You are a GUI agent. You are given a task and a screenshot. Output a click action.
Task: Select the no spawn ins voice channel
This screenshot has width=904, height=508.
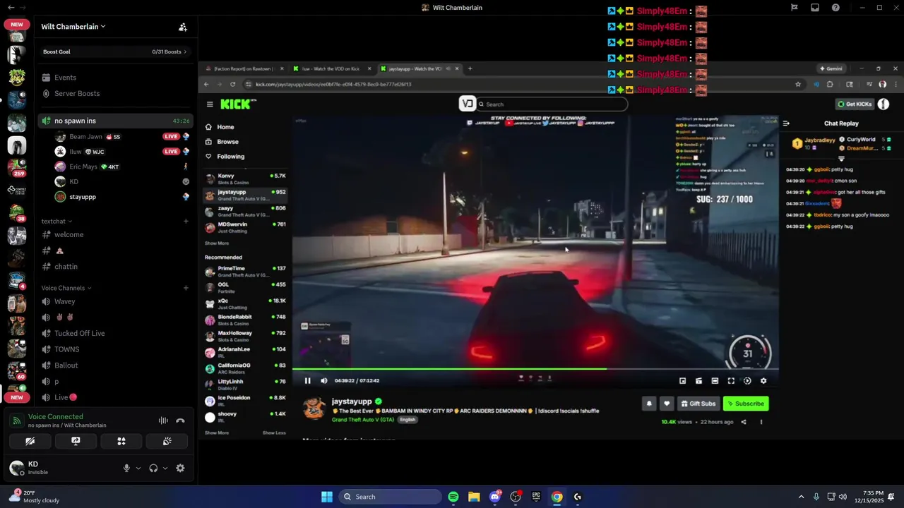pos(115,121)
